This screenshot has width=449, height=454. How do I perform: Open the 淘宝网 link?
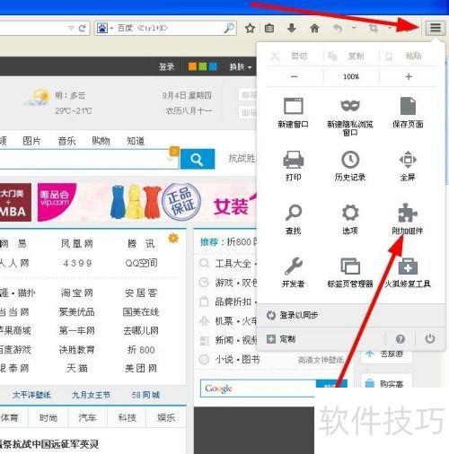click(77, 292)
